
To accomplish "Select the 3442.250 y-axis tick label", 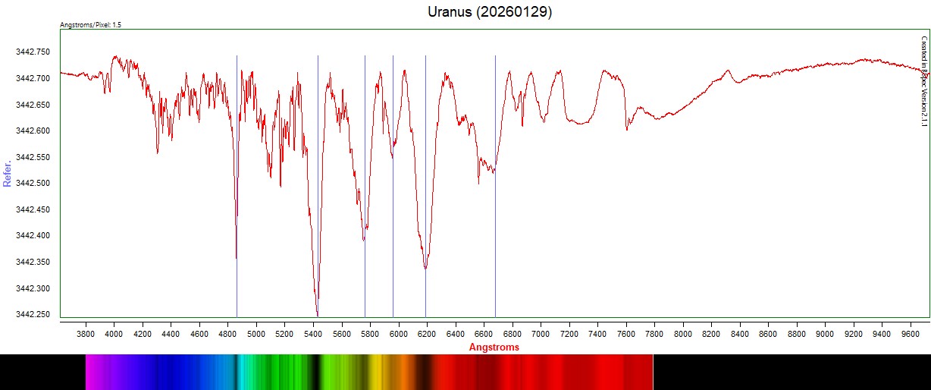I will [33, 315].
